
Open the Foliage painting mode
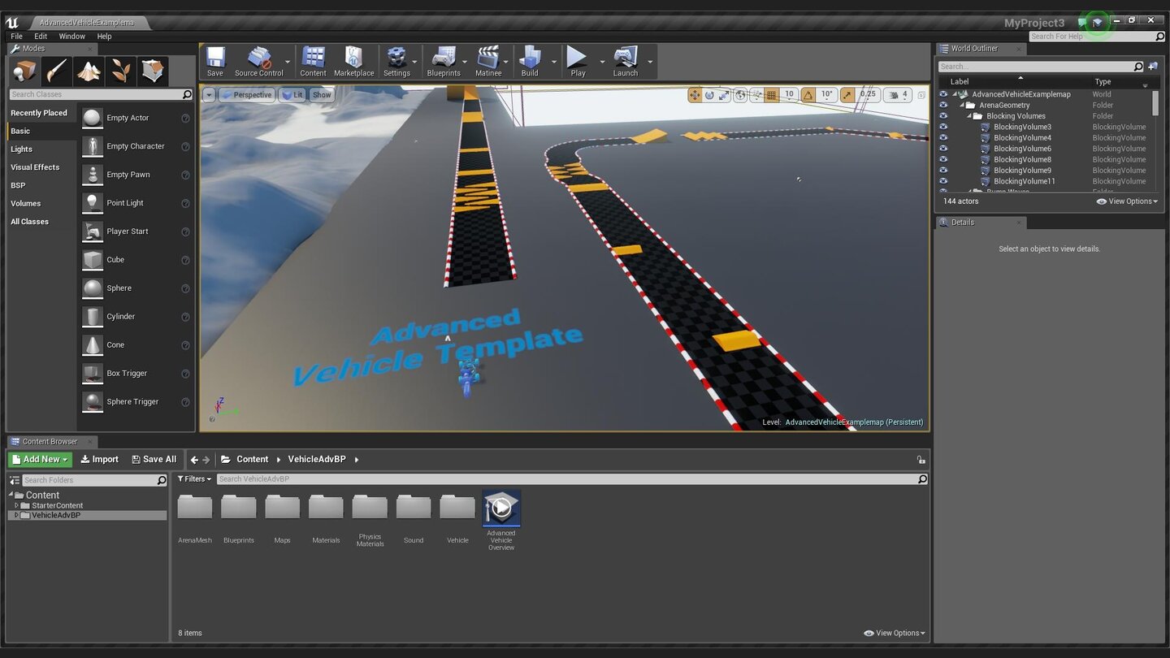[x=121, y=71]
